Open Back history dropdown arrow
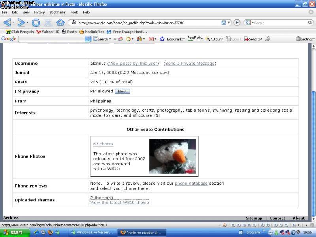The width and height of the screenshot is (316, 237). (x=13, y=23)
